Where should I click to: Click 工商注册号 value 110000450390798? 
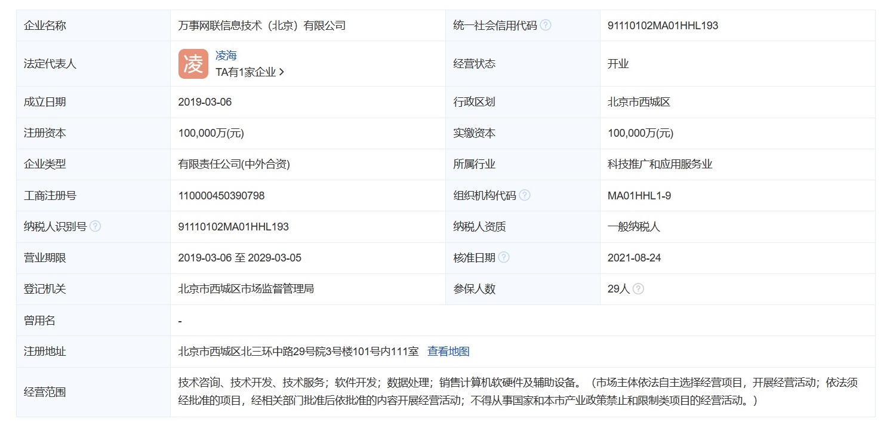221,195
